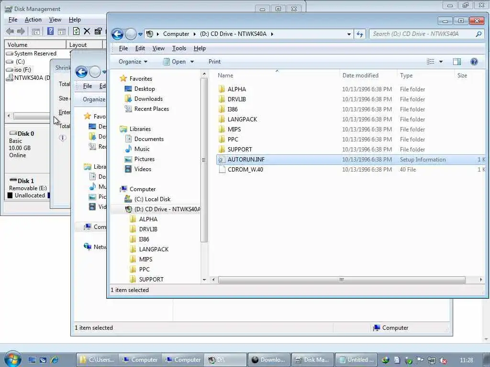Screen dimensions: 490x367
Task: Click the Forward arrow in the CD Drive window
Action: (131, 34)
